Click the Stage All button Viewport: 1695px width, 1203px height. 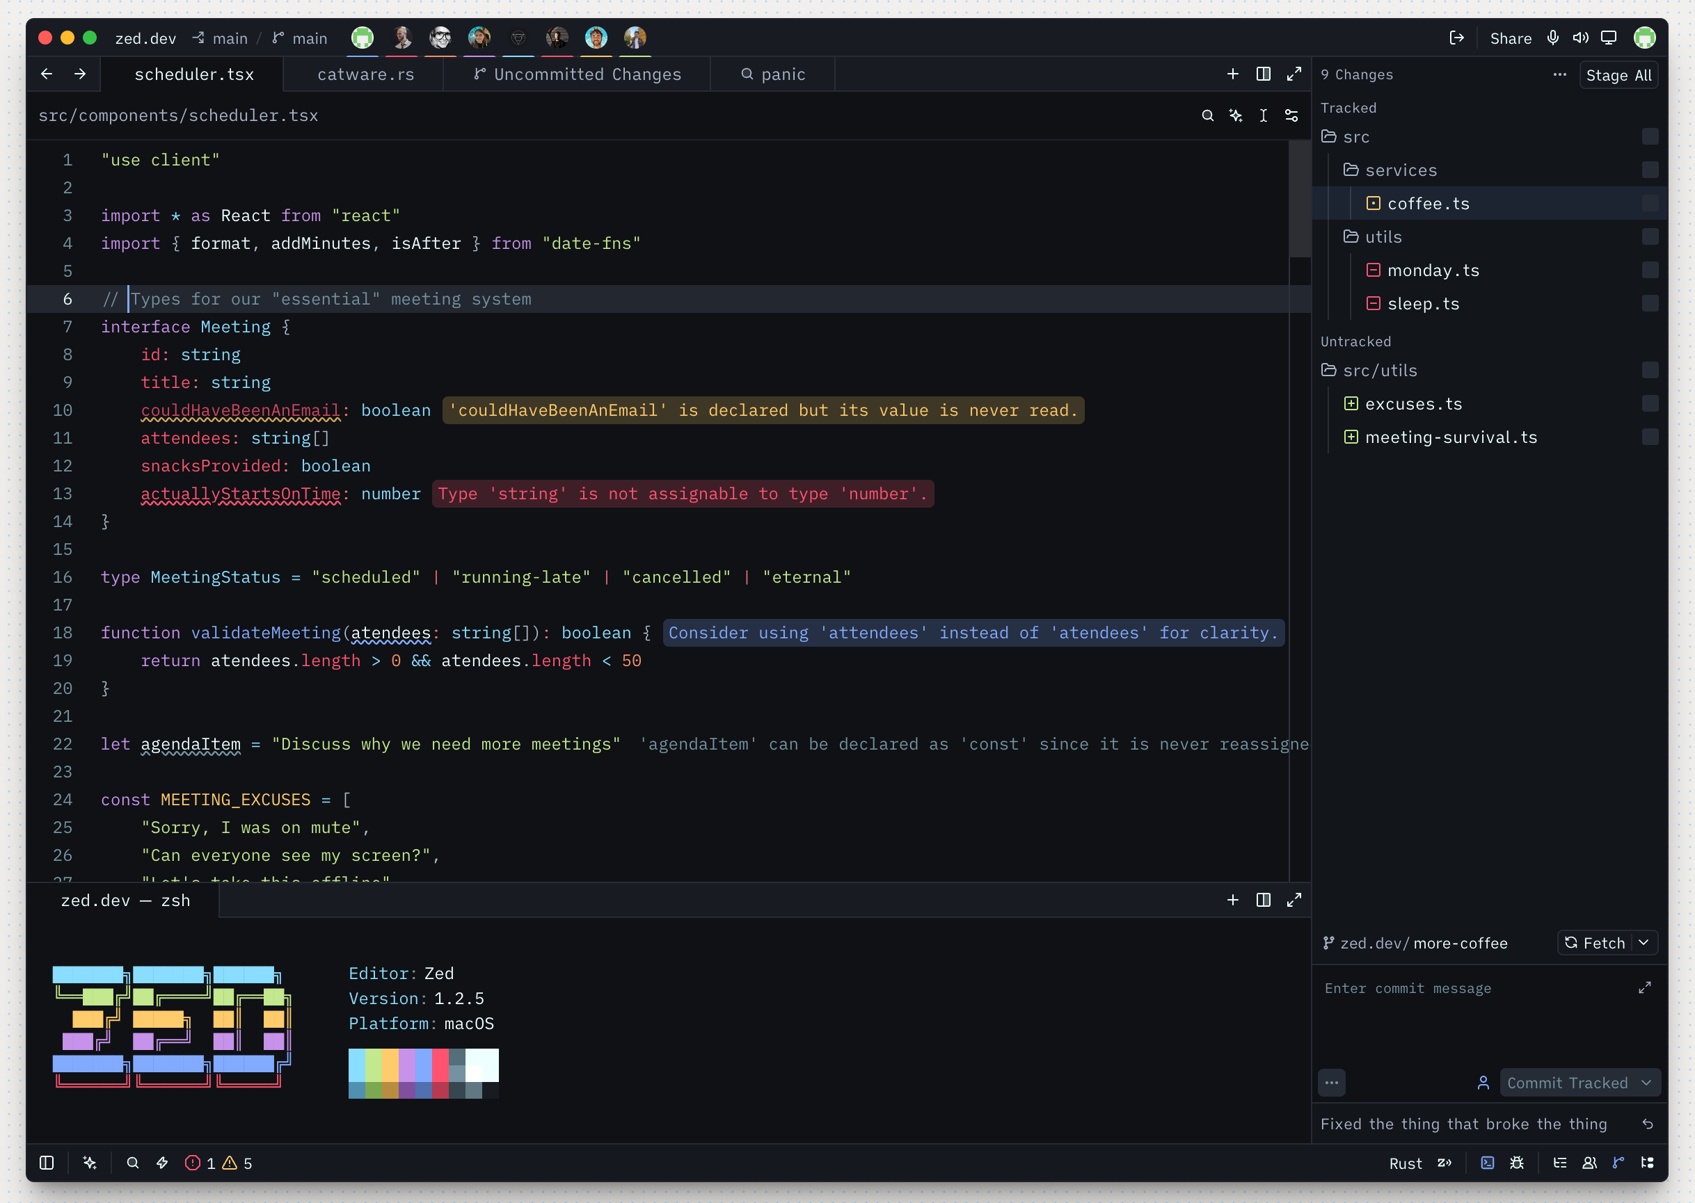1618,75
